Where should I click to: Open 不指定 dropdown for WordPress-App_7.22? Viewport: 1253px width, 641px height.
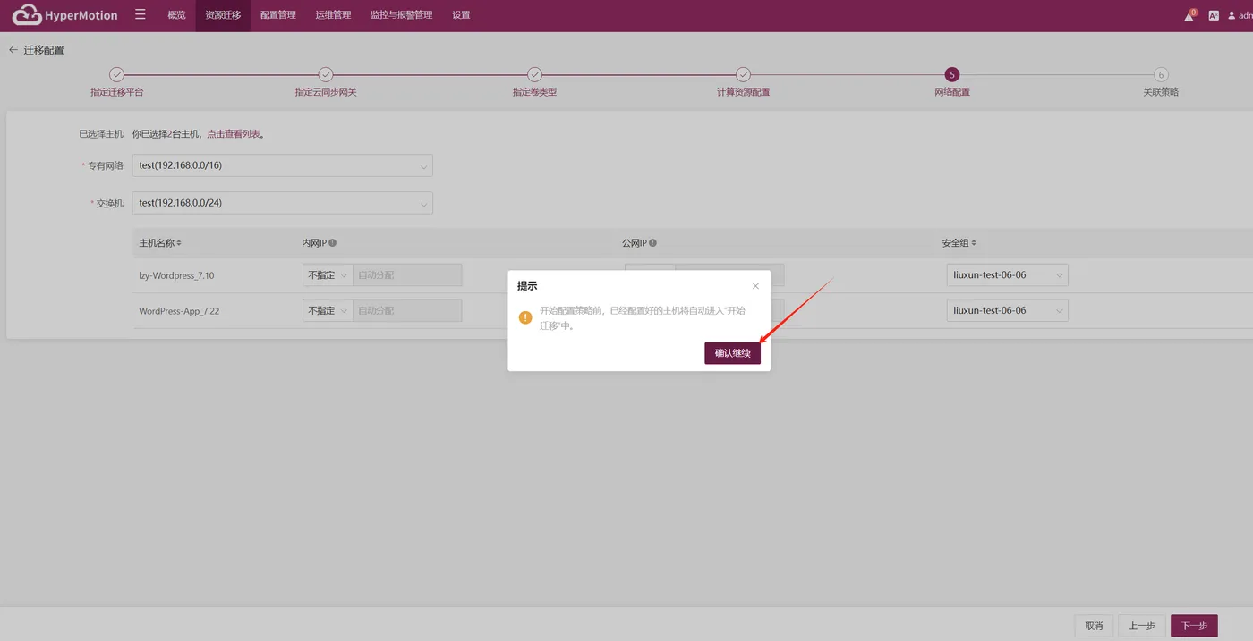click(328, 310)
